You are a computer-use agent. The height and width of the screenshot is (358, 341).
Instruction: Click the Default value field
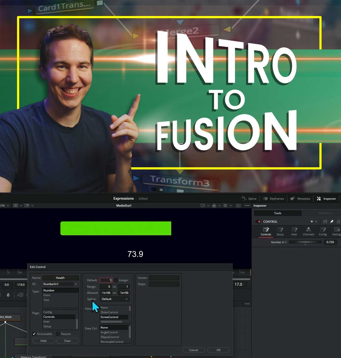point(106,280)
